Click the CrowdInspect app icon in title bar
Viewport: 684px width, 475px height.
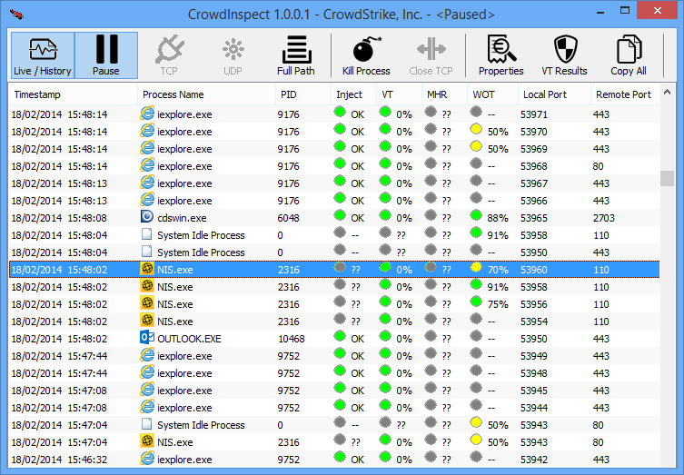click(16, 15)
